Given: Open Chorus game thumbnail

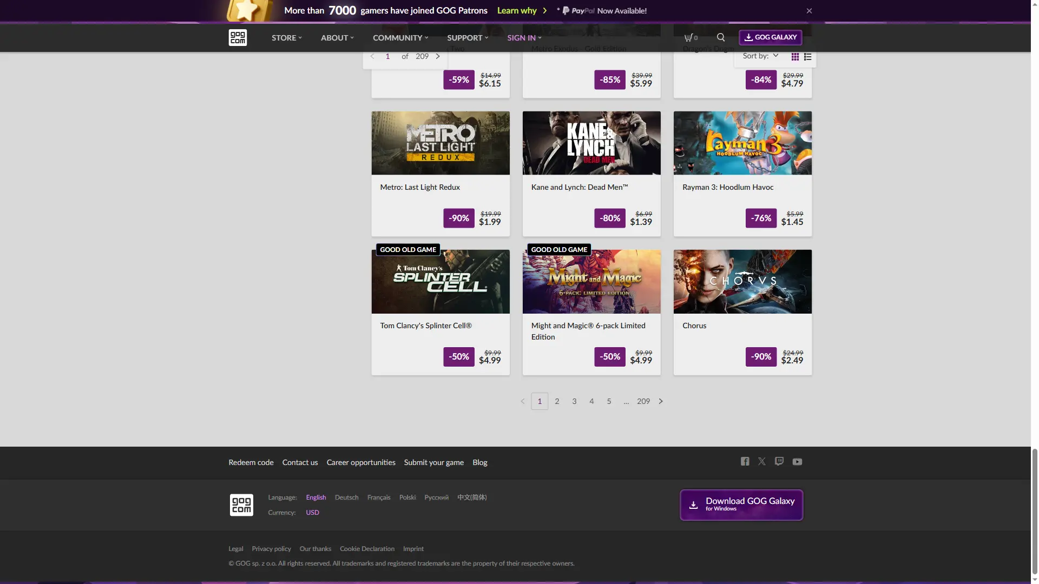Looking at the screenshot, I should pyautogui.click(x=742, y=282).
